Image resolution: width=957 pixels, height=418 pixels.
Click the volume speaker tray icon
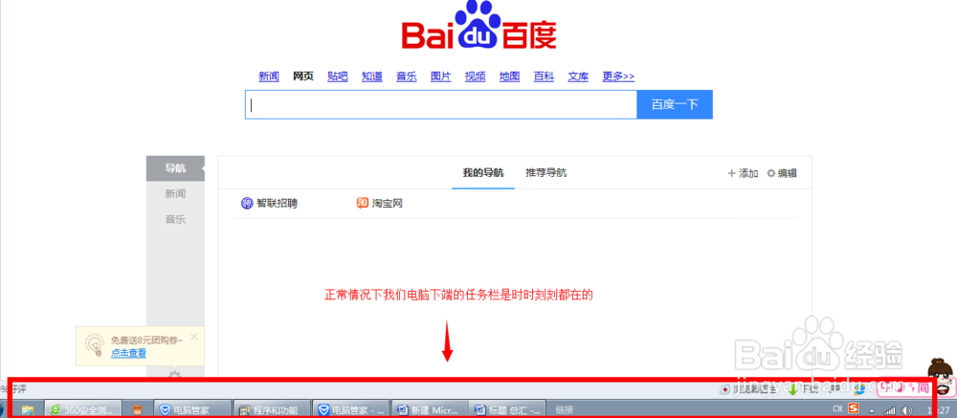click(x=907, y=410)
